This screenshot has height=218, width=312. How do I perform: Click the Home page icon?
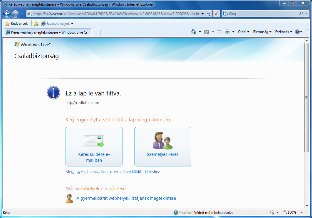[194, 32]
